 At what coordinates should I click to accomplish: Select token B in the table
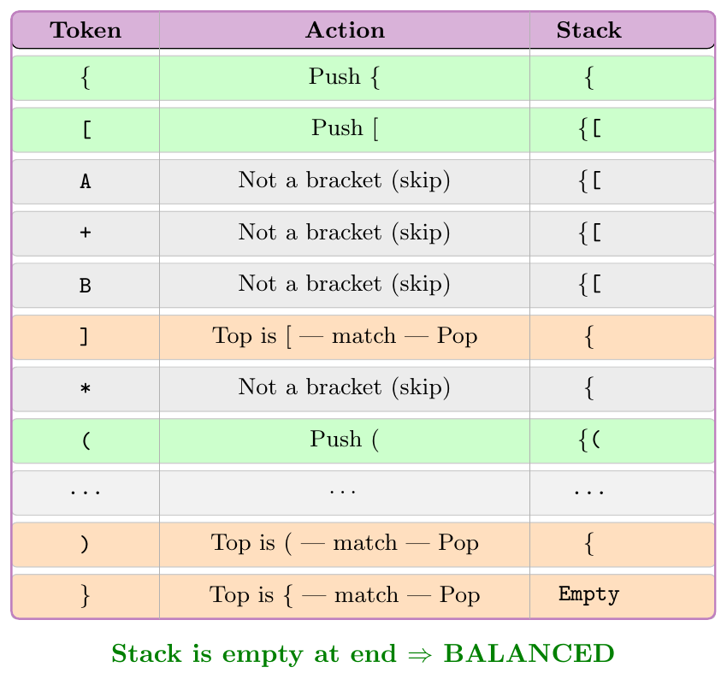(86, 286)
